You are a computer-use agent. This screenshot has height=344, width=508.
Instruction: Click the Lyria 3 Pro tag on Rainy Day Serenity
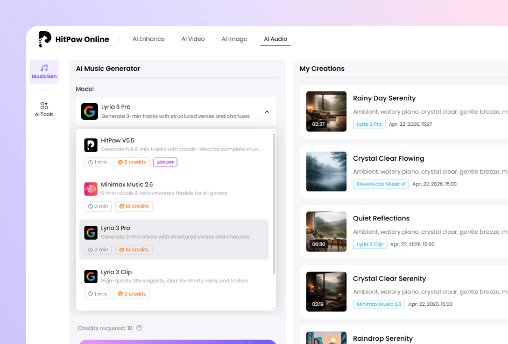pyautogui.click(x=369, y=124)
